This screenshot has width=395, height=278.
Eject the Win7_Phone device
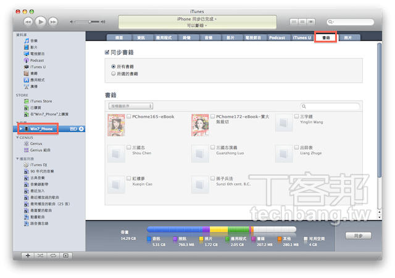coord(81,129)
